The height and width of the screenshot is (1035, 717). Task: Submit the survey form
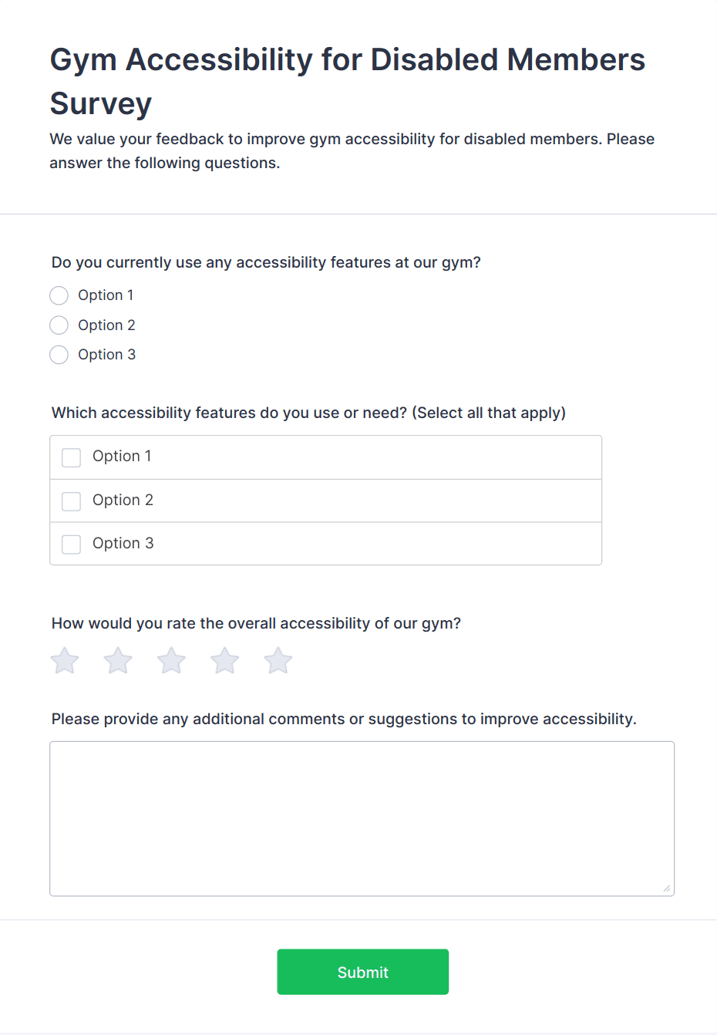(362, 972)
